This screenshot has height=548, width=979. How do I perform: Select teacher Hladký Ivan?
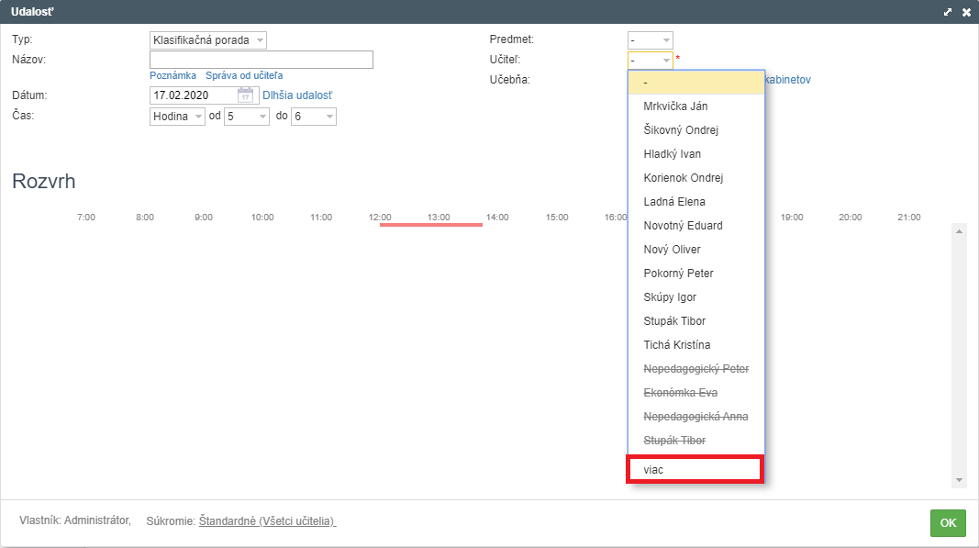pyautogui.click(x=696, y=153)
